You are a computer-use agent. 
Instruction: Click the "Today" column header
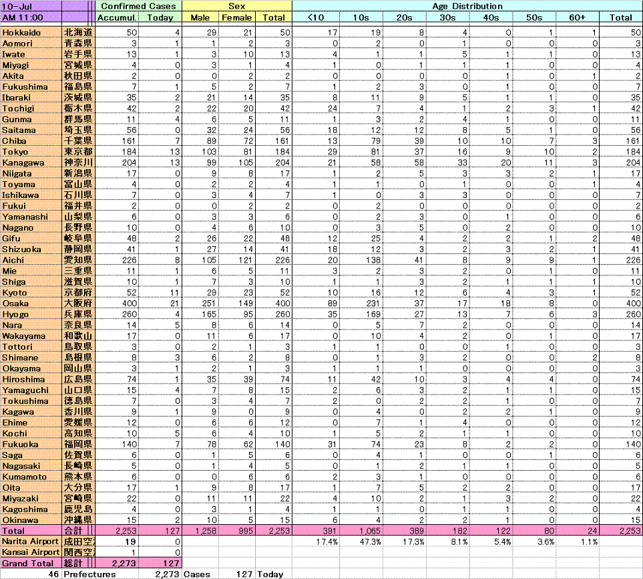[160, 17]
